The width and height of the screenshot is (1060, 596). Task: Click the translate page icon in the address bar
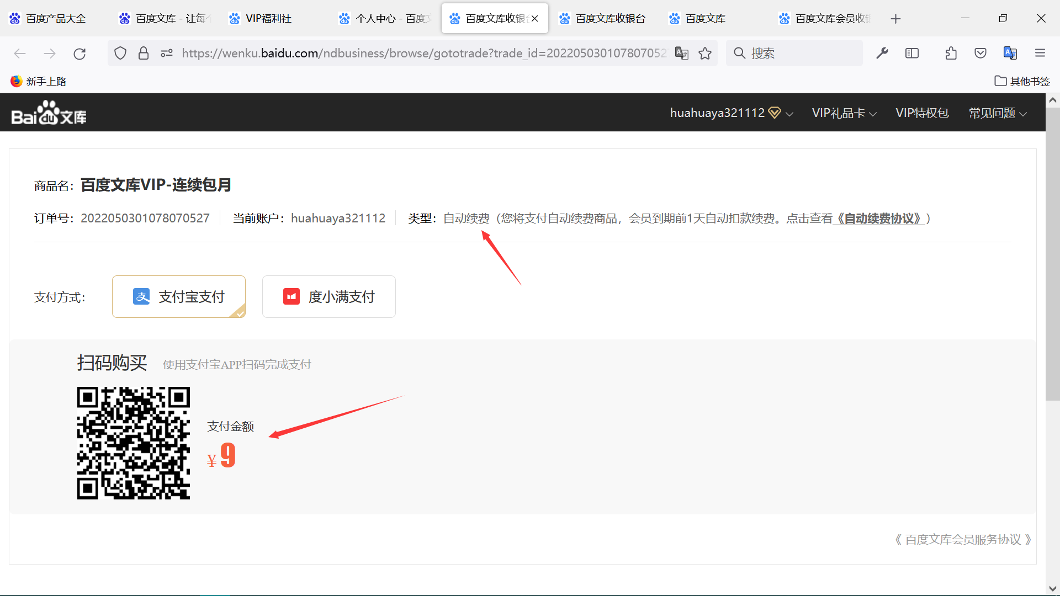tap(682, 54)
